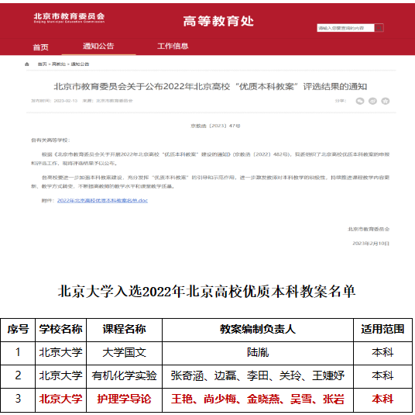Screen dimensions: 415x415
Task: Click the red 本科 cell in row 3
Action: point(382,399)
